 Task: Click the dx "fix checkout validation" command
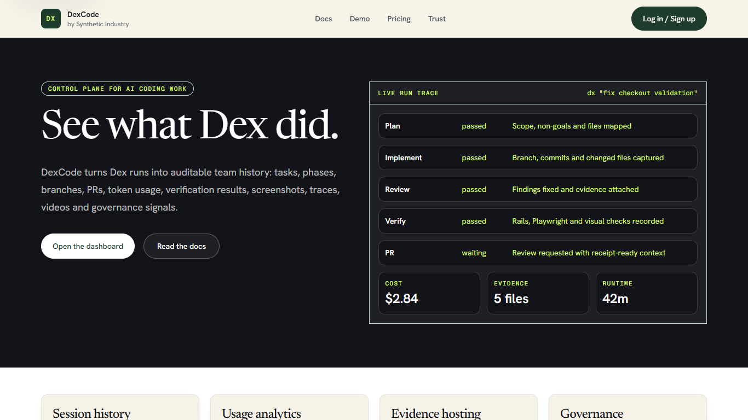(x=642, y=93)
